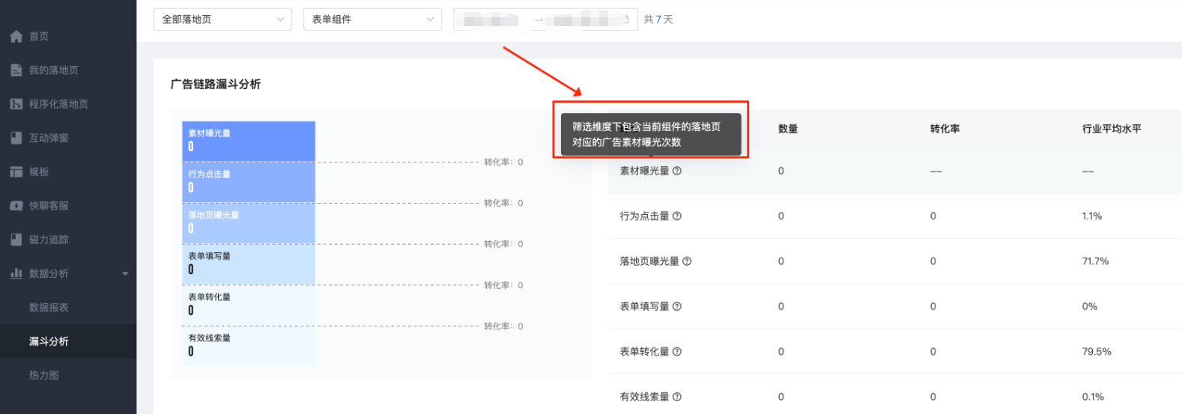Click the 行为点击量 funnel segment
The image size is (1182, 414).
pyautogui.click(x=249, y=182)
